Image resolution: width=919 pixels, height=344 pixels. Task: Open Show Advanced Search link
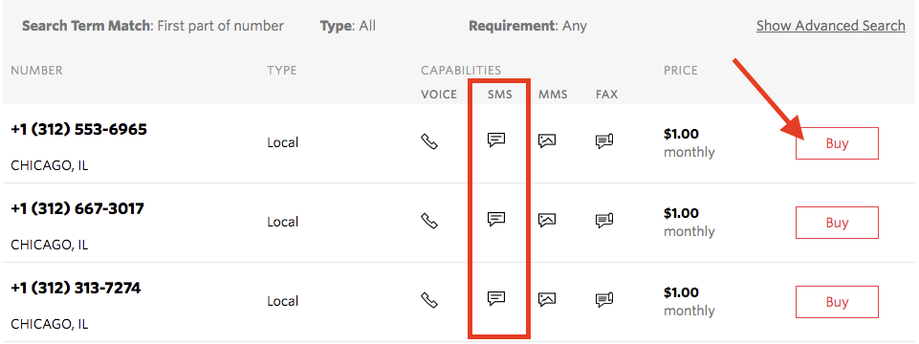[830, 26]
